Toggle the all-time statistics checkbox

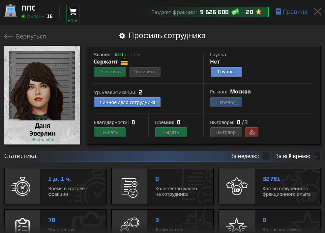[316, 156]
